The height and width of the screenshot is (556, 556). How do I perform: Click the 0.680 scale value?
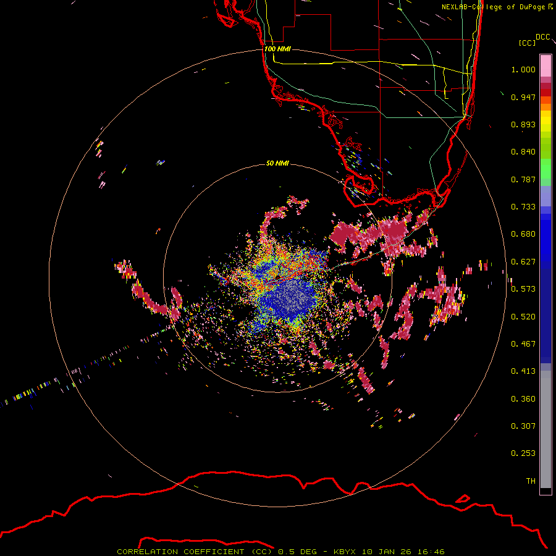523,234
